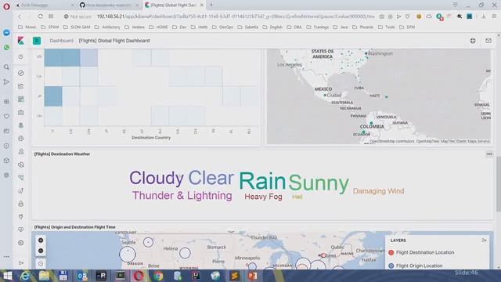
Task: Select Thunder & Lightning tag
Action: tap(182, 196)
